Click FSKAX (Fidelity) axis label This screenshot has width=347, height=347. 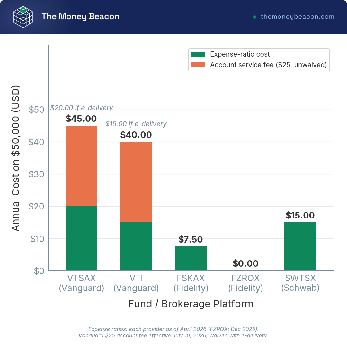click(x=191, y=283)
